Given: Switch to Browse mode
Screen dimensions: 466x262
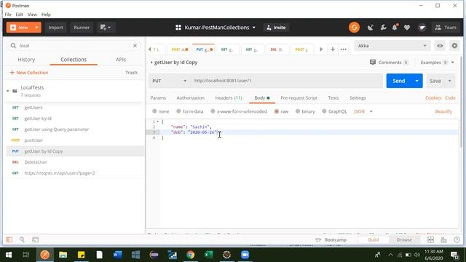Looking at the screenshot, I should pos(404,239).
